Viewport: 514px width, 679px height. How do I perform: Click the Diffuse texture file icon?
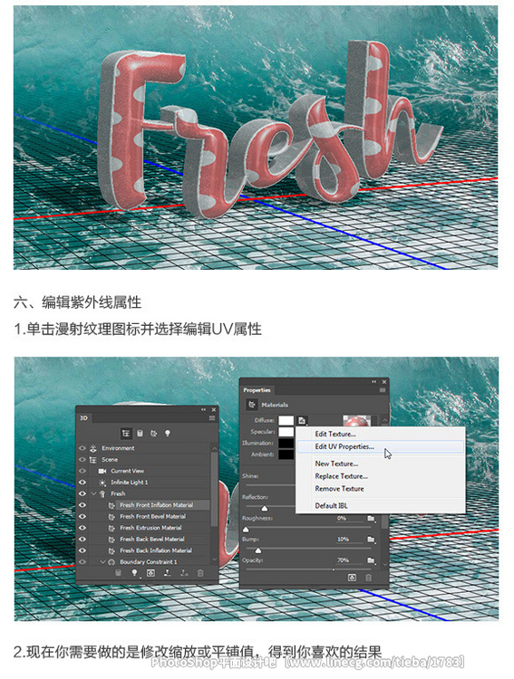point(303,420)
